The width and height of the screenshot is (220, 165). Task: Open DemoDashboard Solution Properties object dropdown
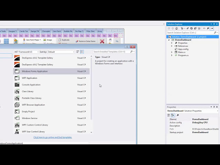[218, 111]
